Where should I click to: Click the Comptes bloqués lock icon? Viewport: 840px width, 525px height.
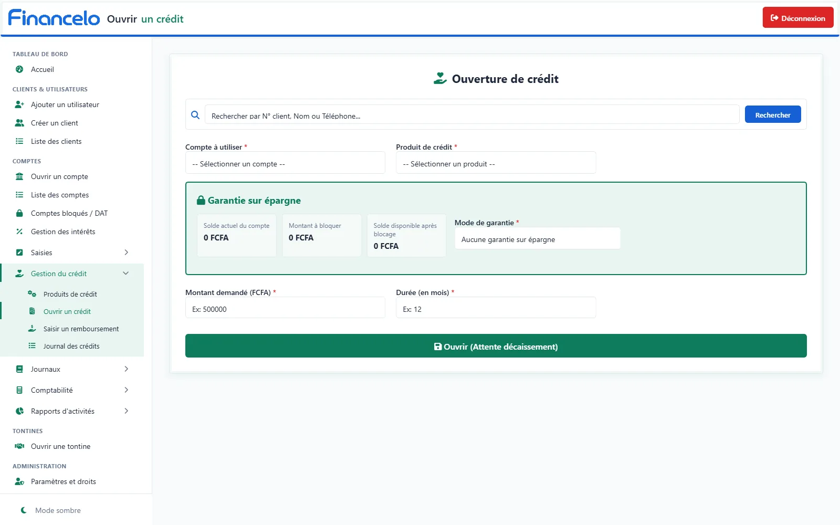pos(19,213)
